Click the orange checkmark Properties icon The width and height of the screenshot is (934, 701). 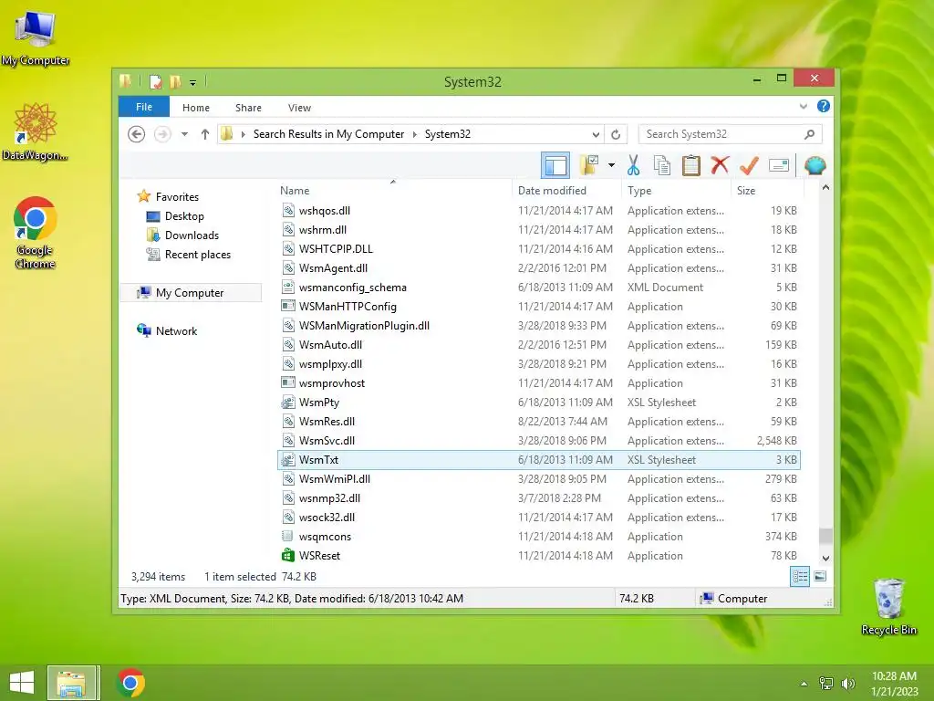[749, 165]
